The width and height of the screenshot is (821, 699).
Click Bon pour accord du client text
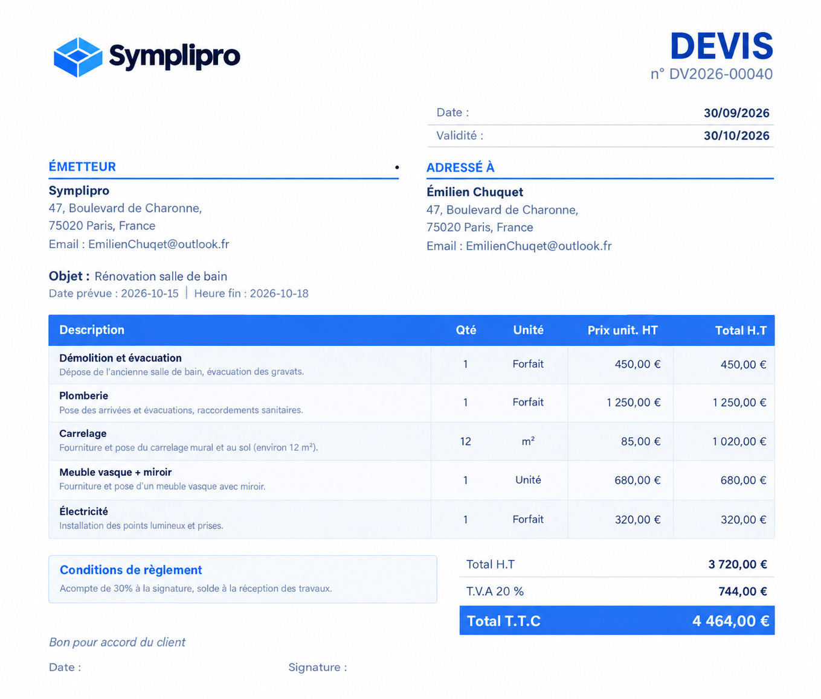tap(117, 642)
